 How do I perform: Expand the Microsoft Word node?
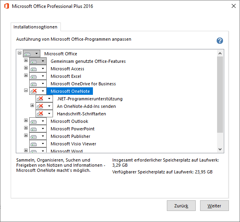pyautogui.click(x=26, y=150)
